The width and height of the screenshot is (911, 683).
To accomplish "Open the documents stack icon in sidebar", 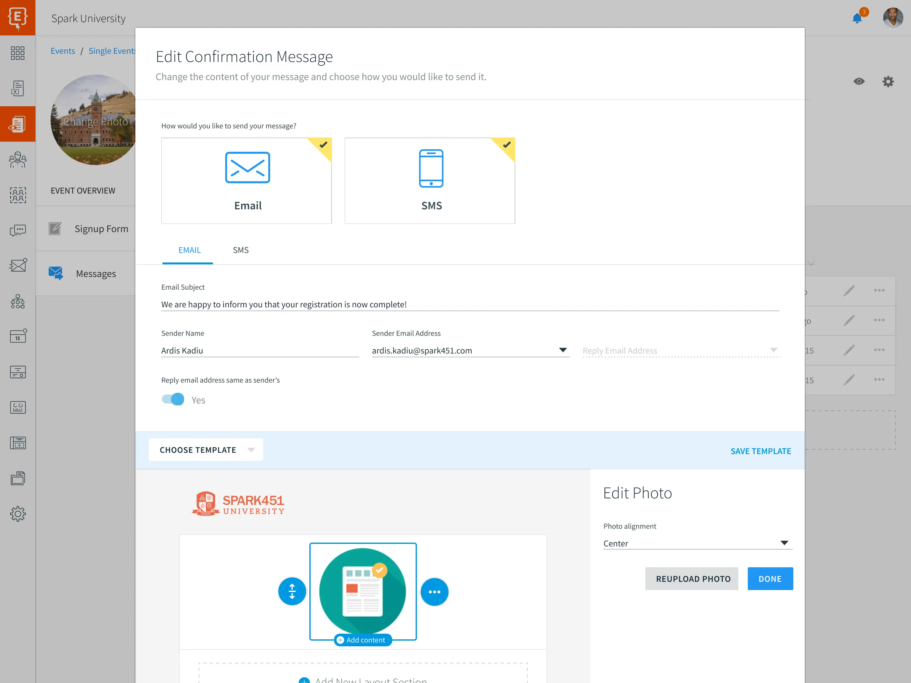I will 18,478.
